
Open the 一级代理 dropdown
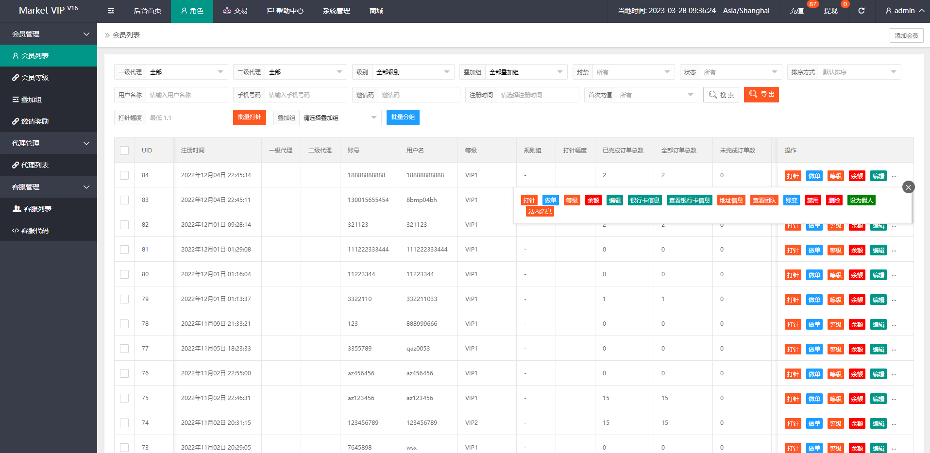point(186,72)
